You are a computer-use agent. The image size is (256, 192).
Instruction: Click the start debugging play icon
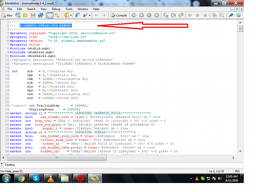coord(141,15)
